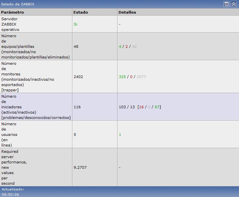Click the gray 42 templates value
The width and height of the screenshot is (239, 197).
[x=134, y=47]
